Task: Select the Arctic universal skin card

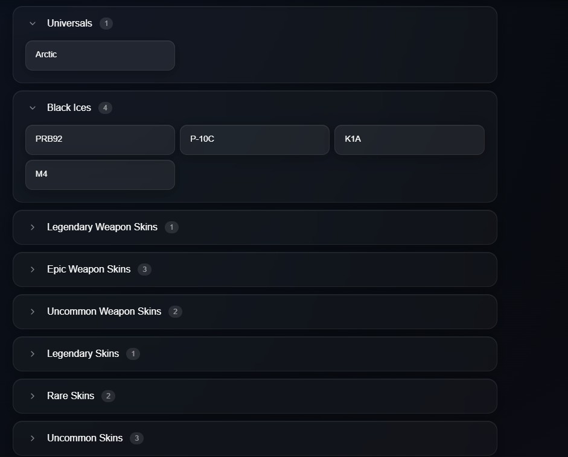Action: point(100,55)
